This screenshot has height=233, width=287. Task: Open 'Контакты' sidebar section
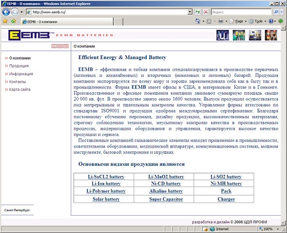click(x=17, y=81)
